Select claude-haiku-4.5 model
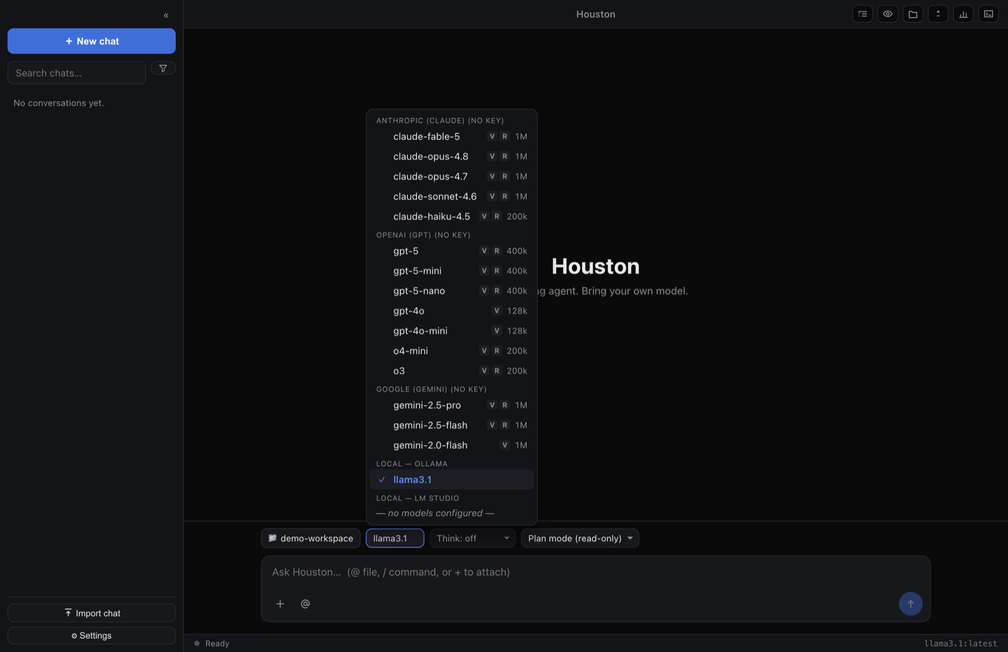This screenshot has width=1008, height=652. tap(452, 216)
